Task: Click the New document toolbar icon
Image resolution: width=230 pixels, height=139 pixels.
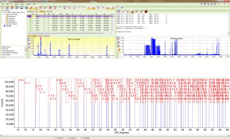Action: coord(3,7)
